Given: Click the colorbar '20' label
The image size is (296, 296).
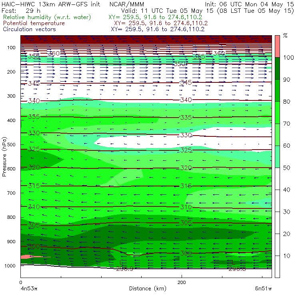Looking at the screenshot, I should coord(286,234).
